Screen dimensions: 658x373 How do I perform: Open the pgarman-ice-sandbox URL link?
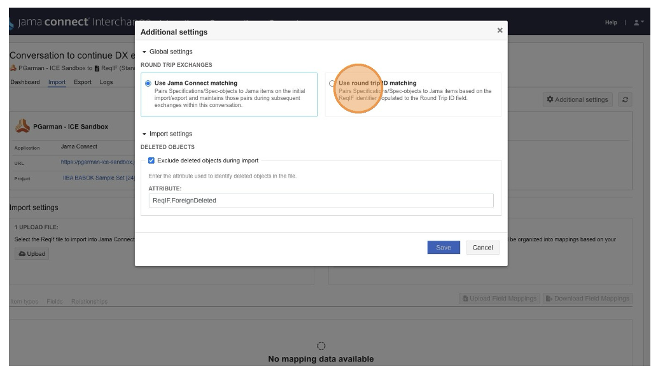point(97,162)
